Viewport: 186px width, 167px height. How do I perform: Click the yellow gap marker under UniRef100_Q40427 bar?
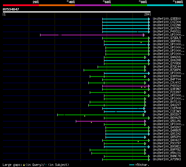pyautogui.click(x=138, y=141)
